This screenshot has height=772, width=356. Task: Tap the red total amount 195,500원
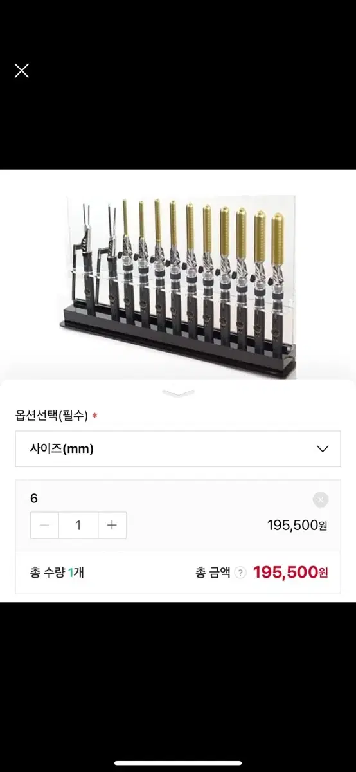pyautogui.click(x=290, y=572)
